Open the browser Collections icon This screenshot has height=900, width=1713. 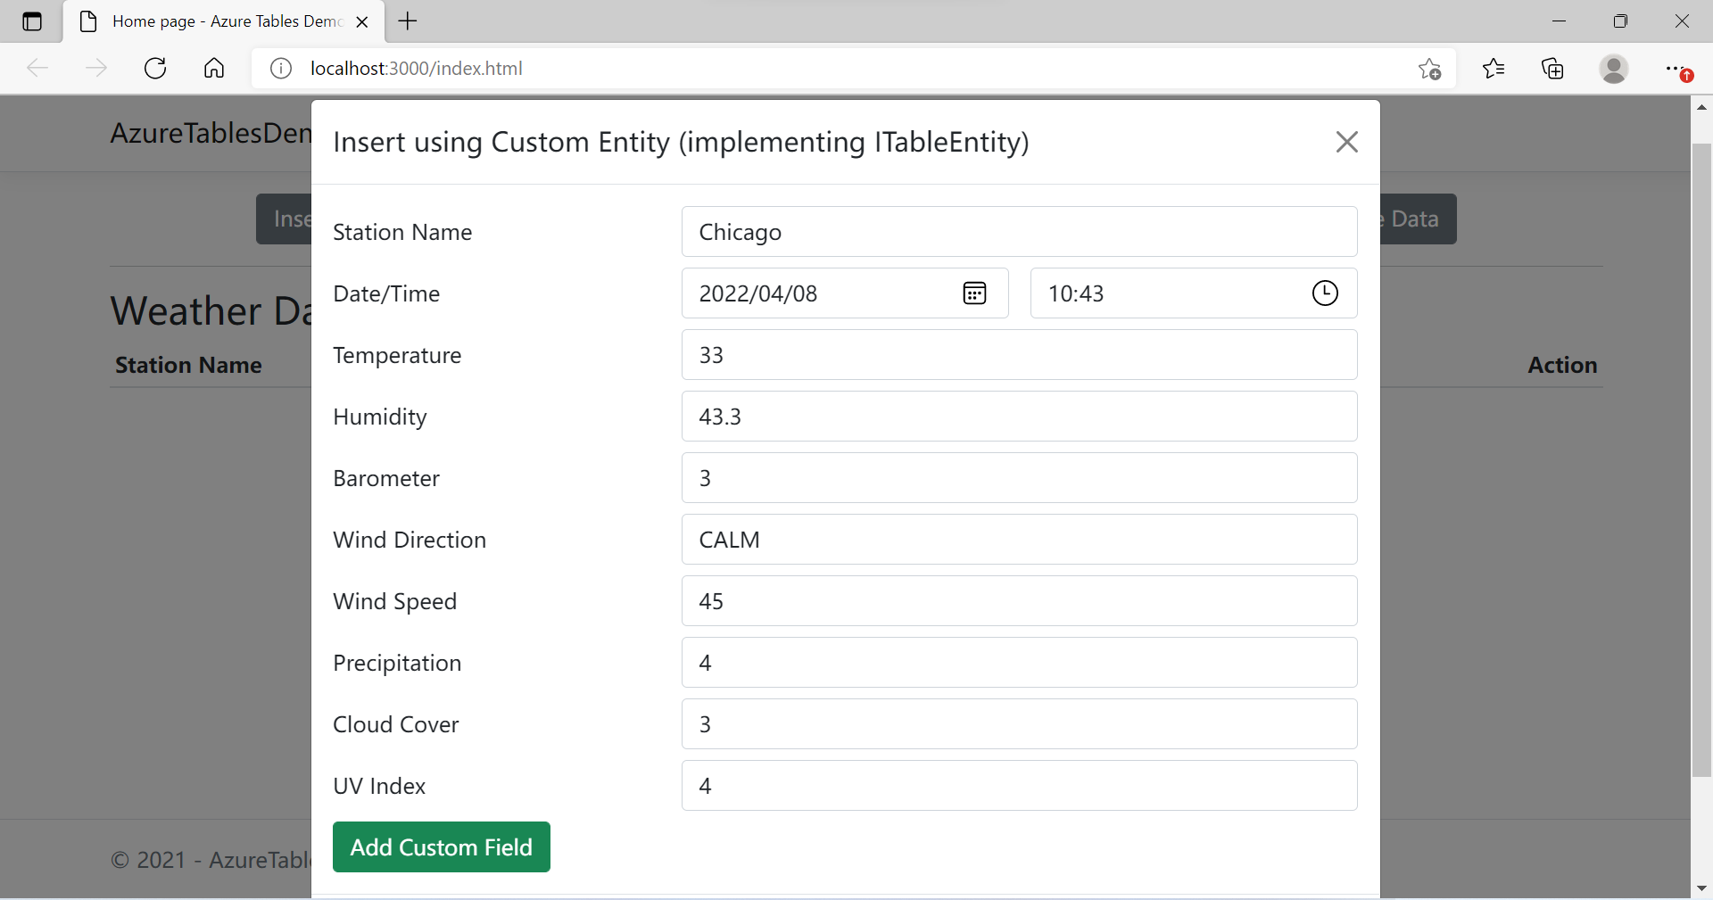click(x=1553, y=69)
